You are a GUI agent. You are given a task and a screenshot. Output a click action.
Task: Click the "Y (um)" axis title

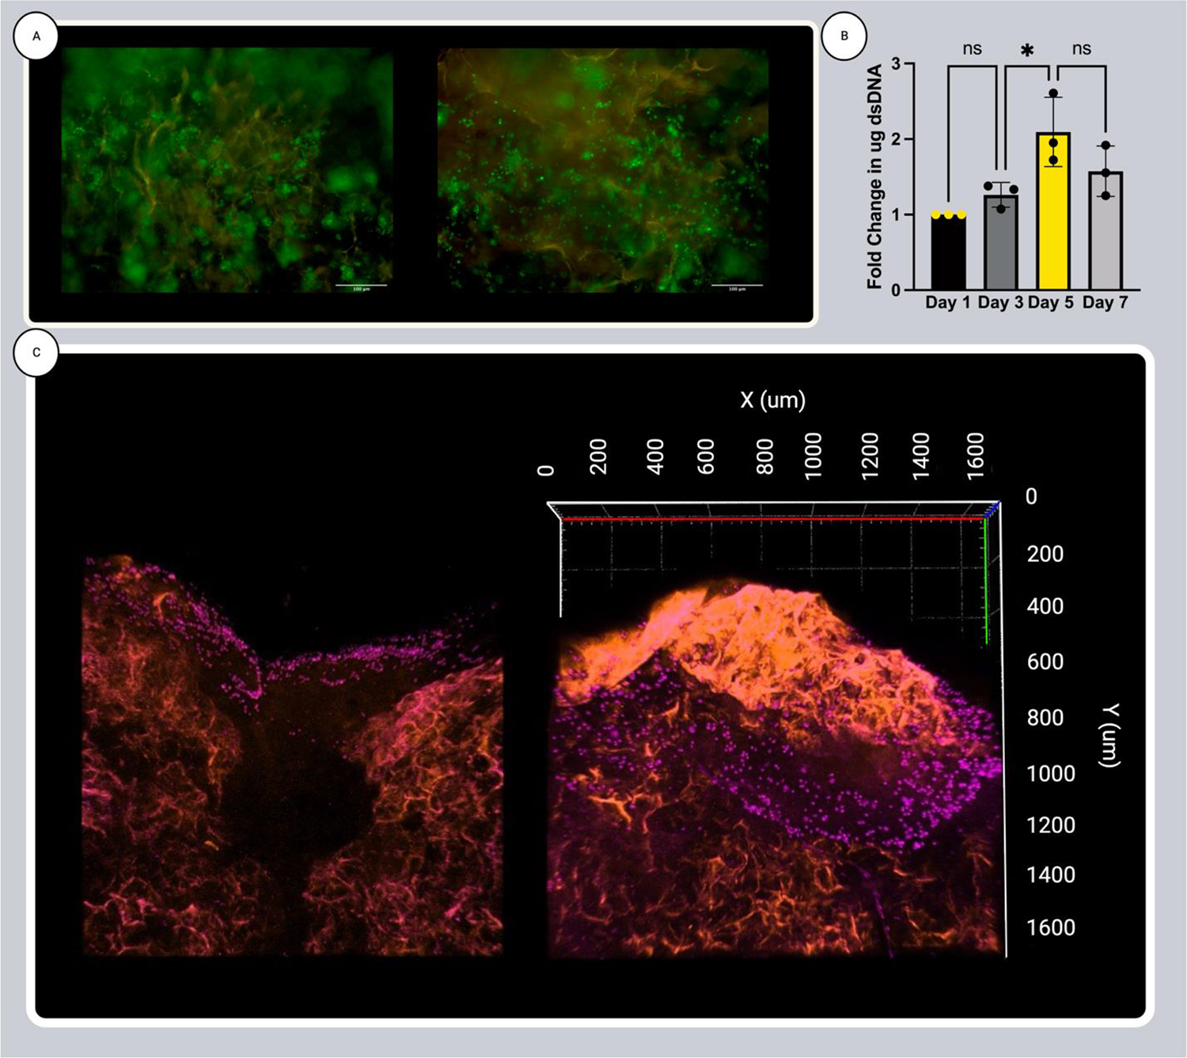click(x=1110, y=734)
